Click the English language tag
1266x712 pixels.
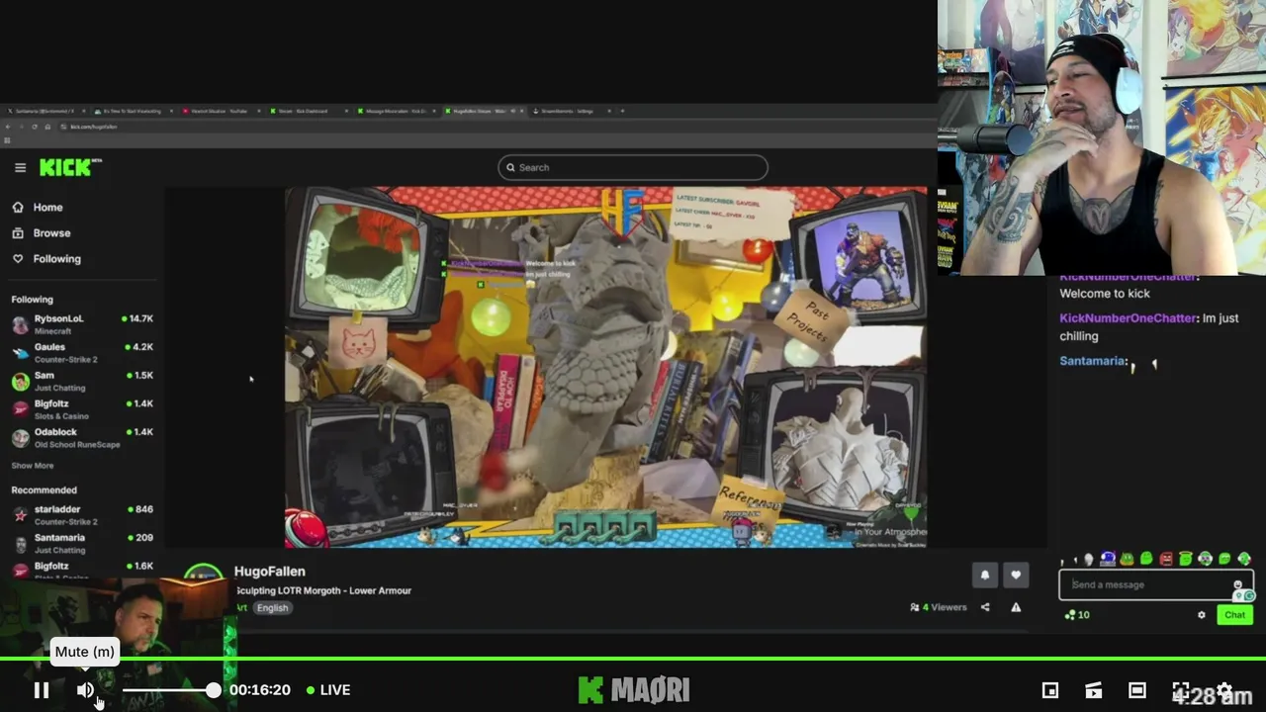[272, 608]
